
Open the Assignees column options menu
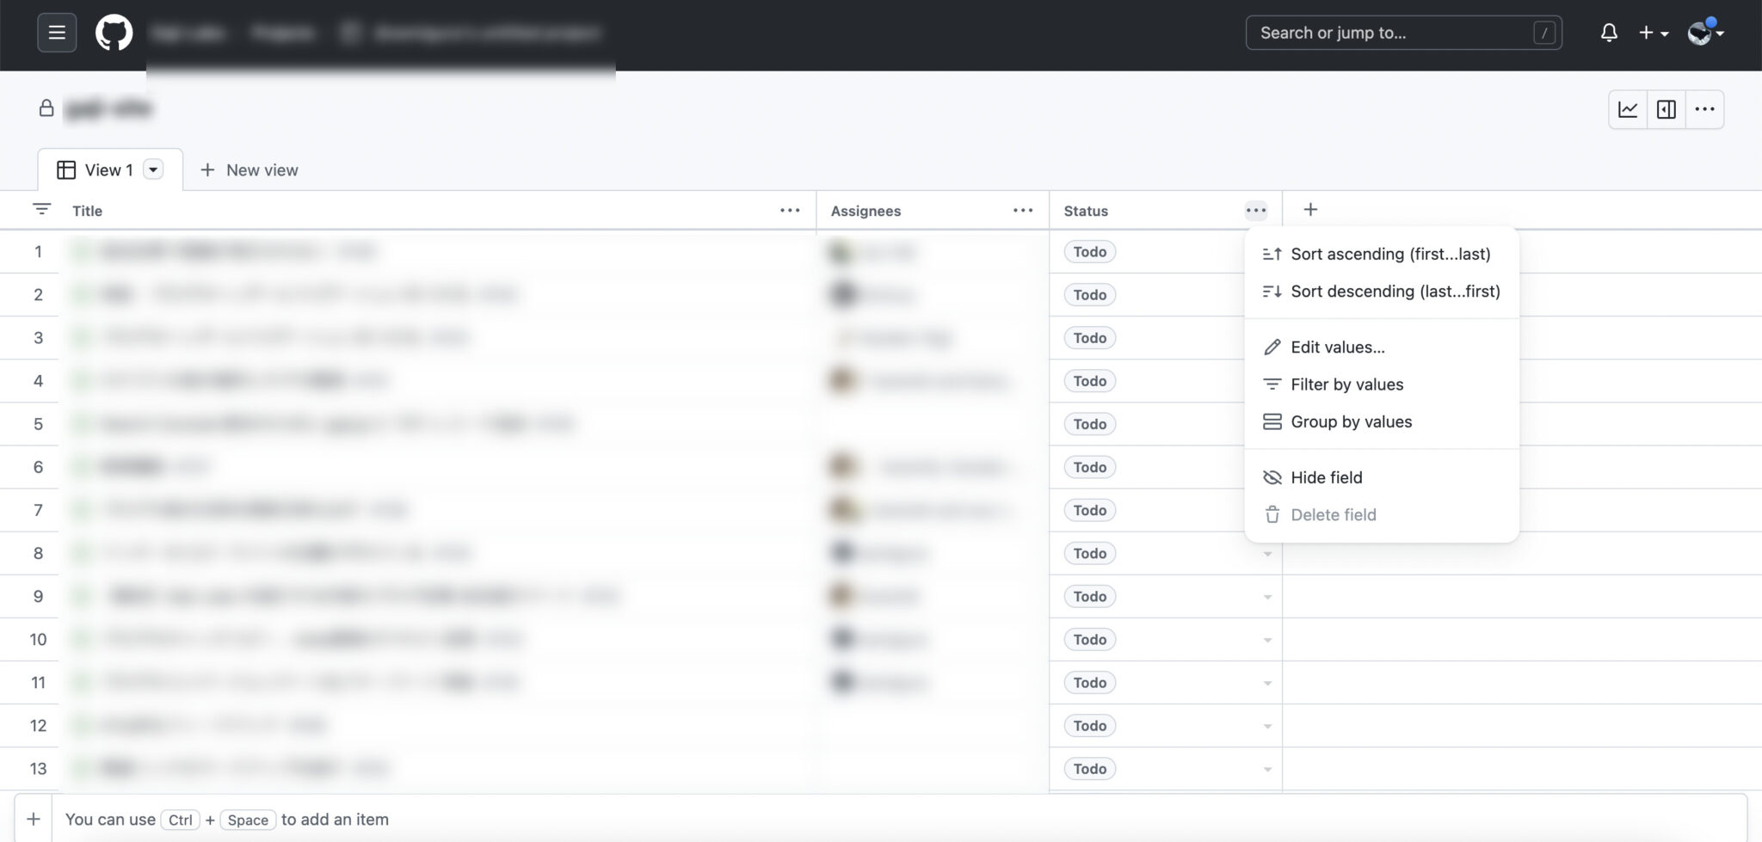(x=1022, y=210)
